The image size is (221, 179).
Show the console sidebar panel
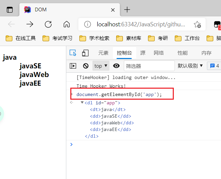point(73,66)
